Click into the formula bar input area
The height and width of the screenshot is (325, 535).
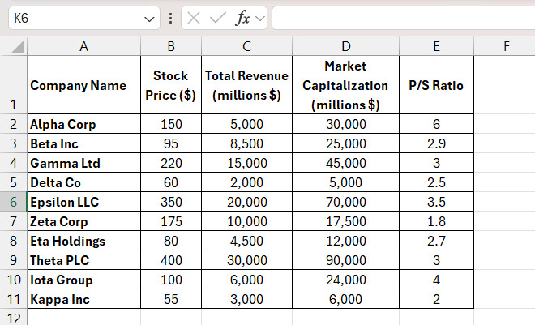[404, 18]
